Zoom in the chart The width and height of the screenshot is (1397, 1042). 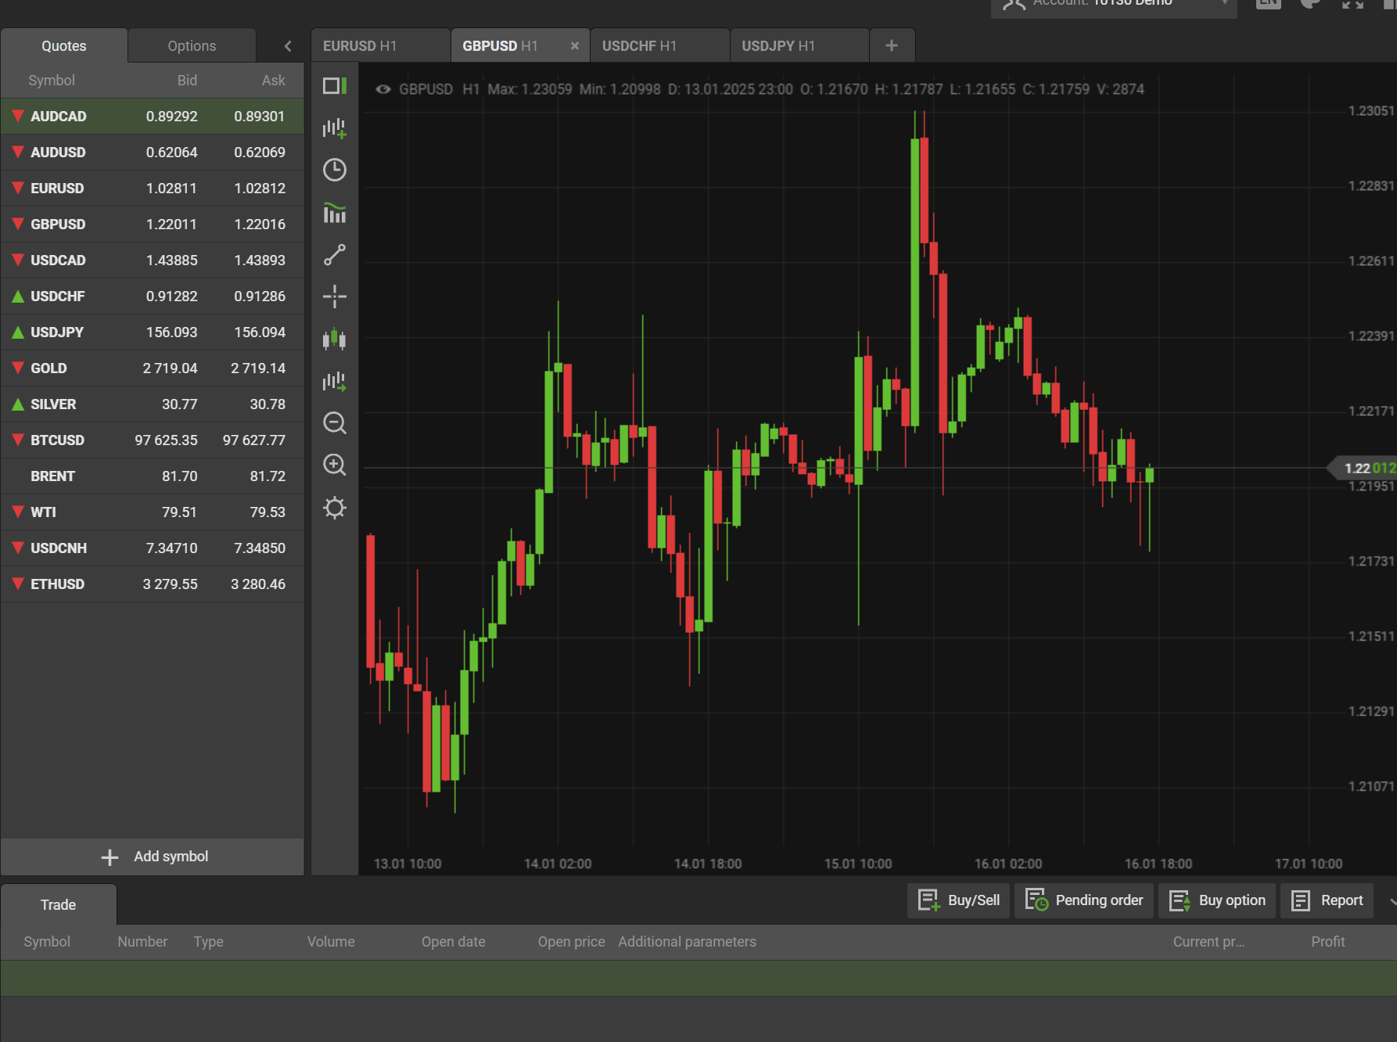point(335,465)
